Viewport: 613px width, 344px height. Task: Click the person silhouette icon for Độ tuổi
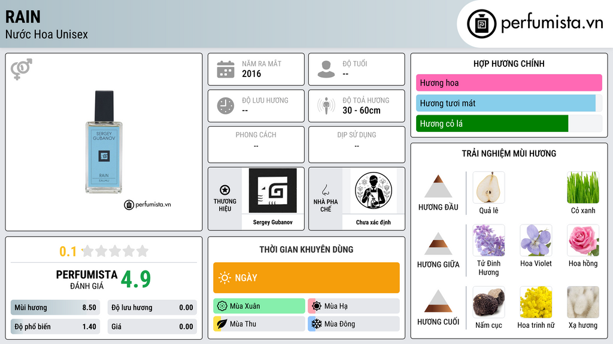click(x=326, y=69)
